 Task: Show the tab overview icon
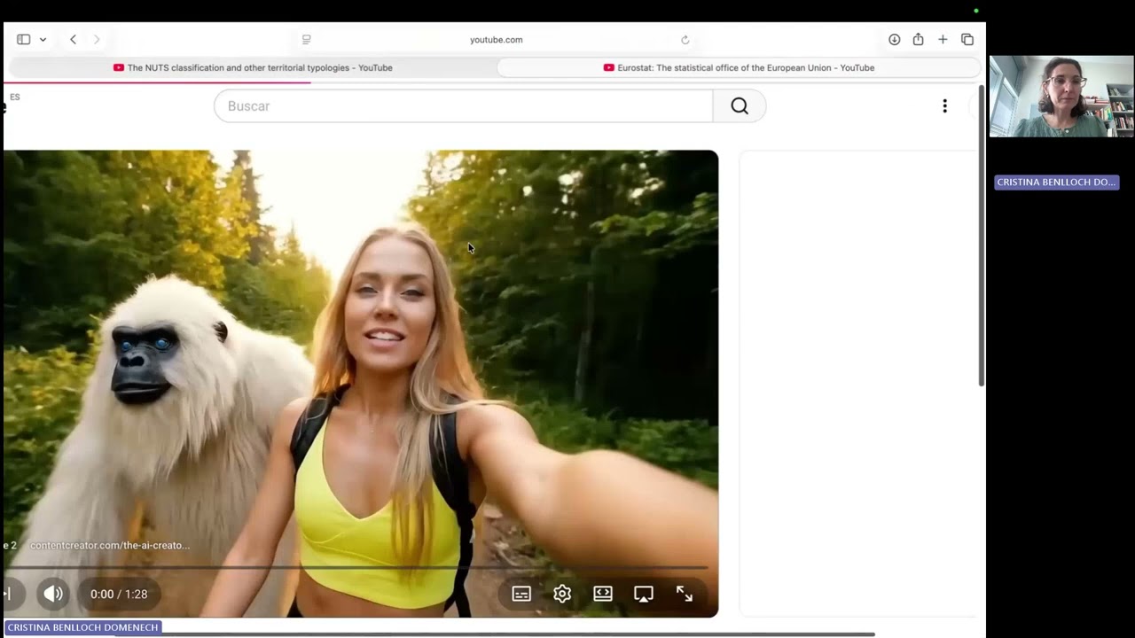967,39
